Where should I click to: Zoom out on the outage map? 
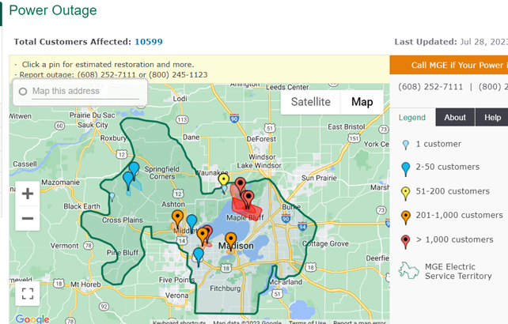(x=28, y=218)
